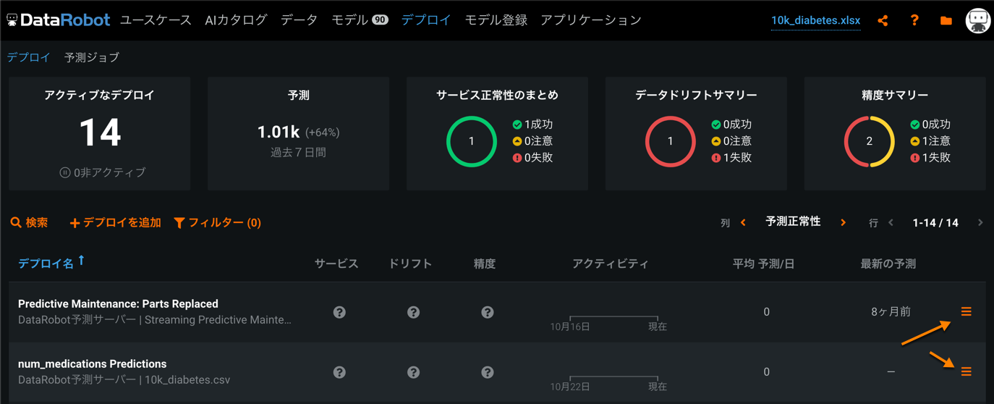Go to previous rows page arrow
994x404 pixels.
[891, 223]
